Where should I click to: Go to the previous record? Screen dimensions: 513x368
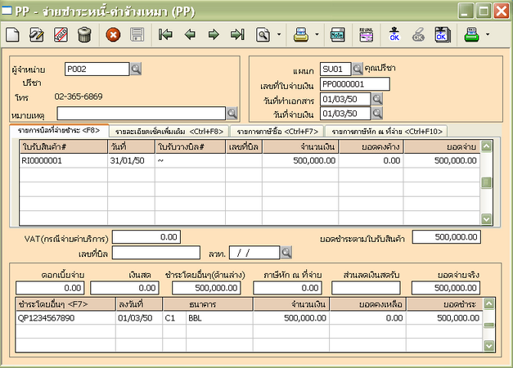(x=189, y=35)
